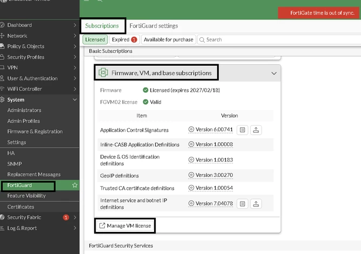Go to Firmware & Registration
Viewport: 361px width, 254px height.
[35, 132]
